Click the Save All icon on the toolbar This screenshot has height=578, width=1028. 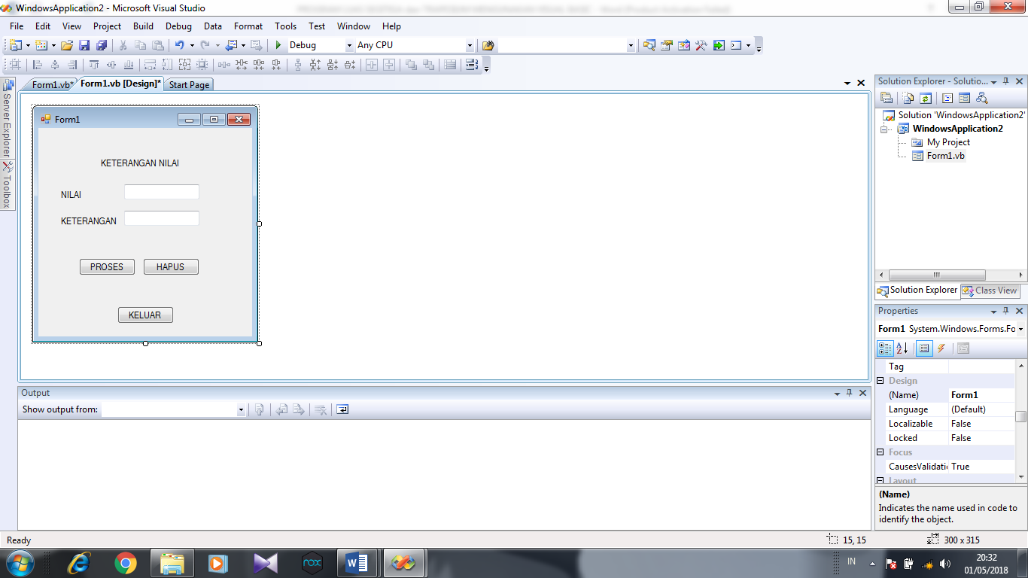point(103,45)
